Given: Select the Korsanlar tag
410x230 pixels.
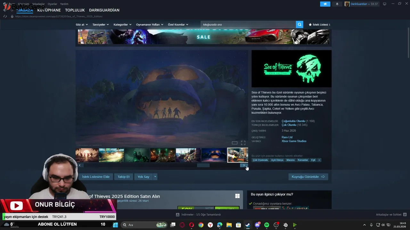Looking at the screenshot, I should coord(303,160).
